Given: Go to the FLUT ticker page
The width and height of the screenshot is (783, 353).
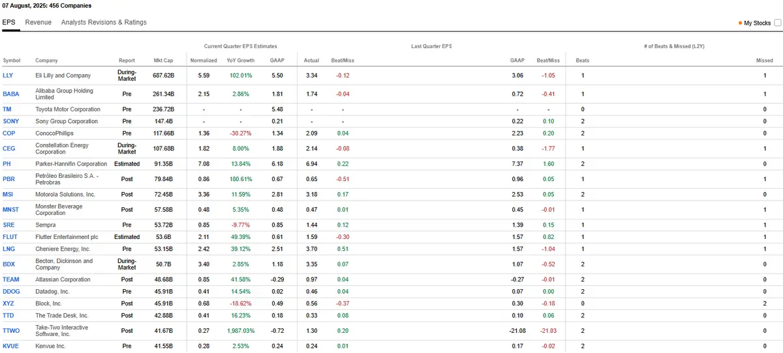Looking at the screenshot, I should click(x=10, y=237).
